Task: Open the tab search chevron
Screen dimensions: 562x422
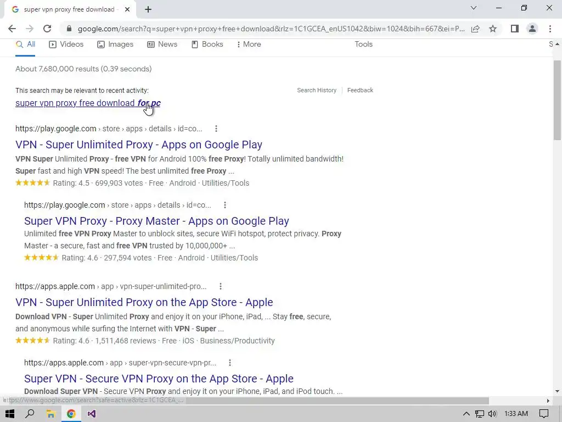Action: pyautogui.click(x=474, y=8)
